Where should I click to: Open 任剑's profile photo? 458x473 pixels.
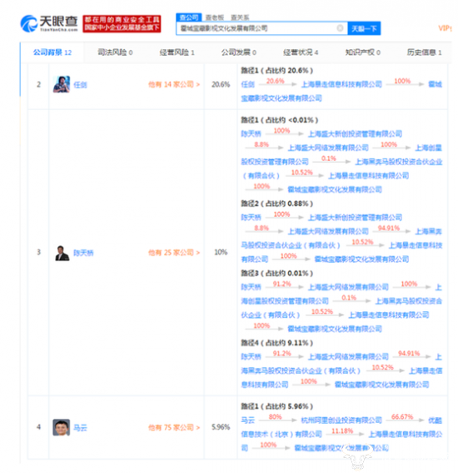62,84
